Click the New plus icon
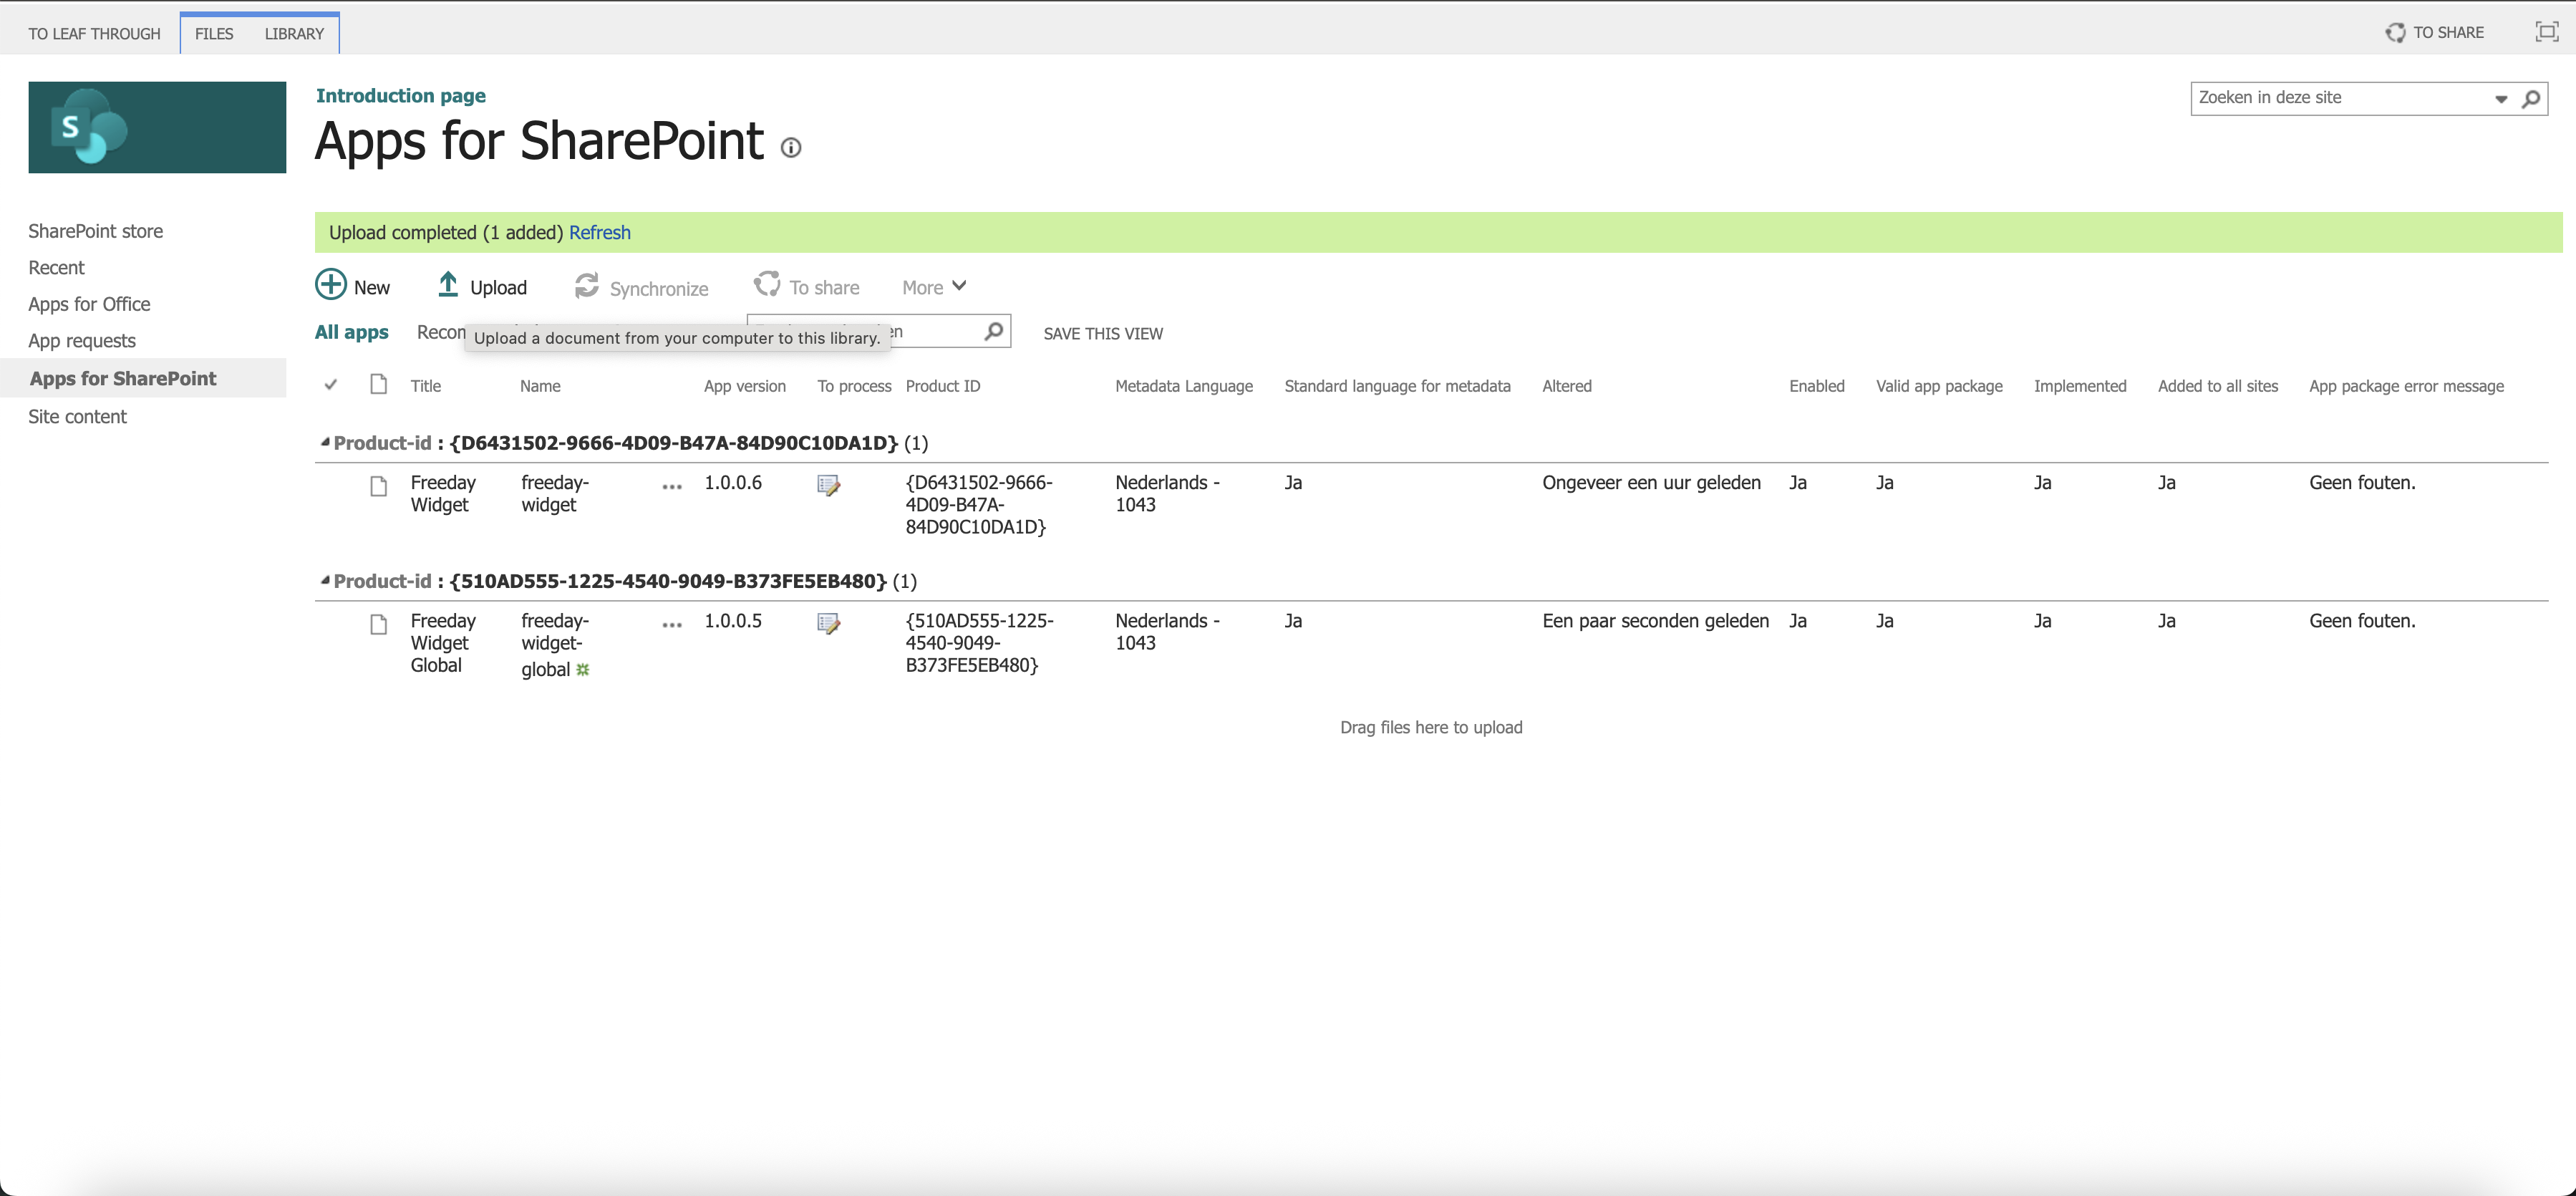2576x1196 pixels. click(331, 285)
